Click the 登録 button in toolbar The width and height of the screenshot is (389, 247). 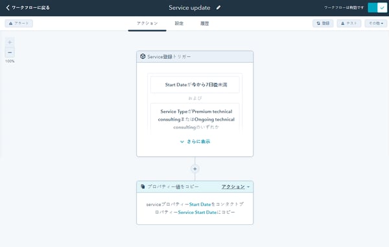click(x=323, y=23)
